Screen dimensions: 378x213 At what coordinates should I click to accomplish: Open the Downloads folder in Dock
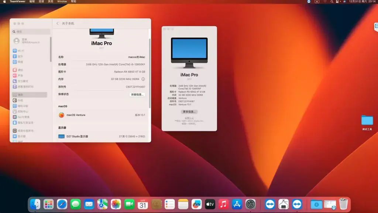point(316,204)
